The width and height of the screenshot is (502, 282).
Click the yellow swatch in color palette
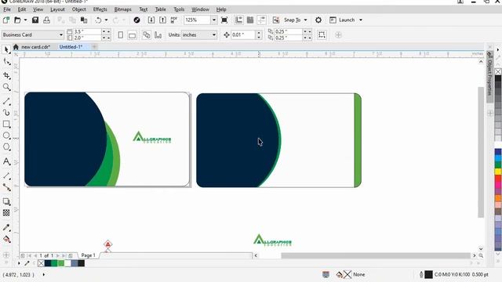[498, 172]
